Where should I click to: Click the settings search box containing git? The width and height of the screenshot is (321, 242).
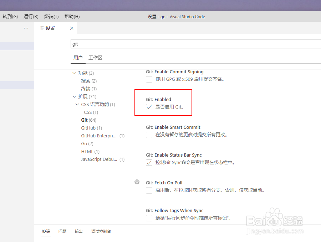[x=196, y=44]
